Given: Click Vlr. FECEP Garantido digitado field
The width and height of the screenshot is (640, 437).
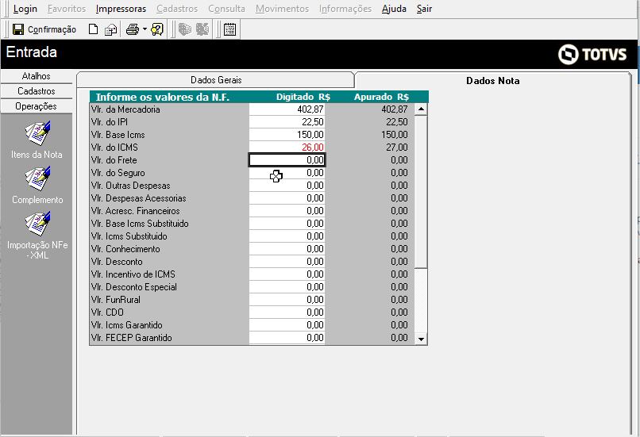Looking at the screenshot, I should tap(287, 338).
